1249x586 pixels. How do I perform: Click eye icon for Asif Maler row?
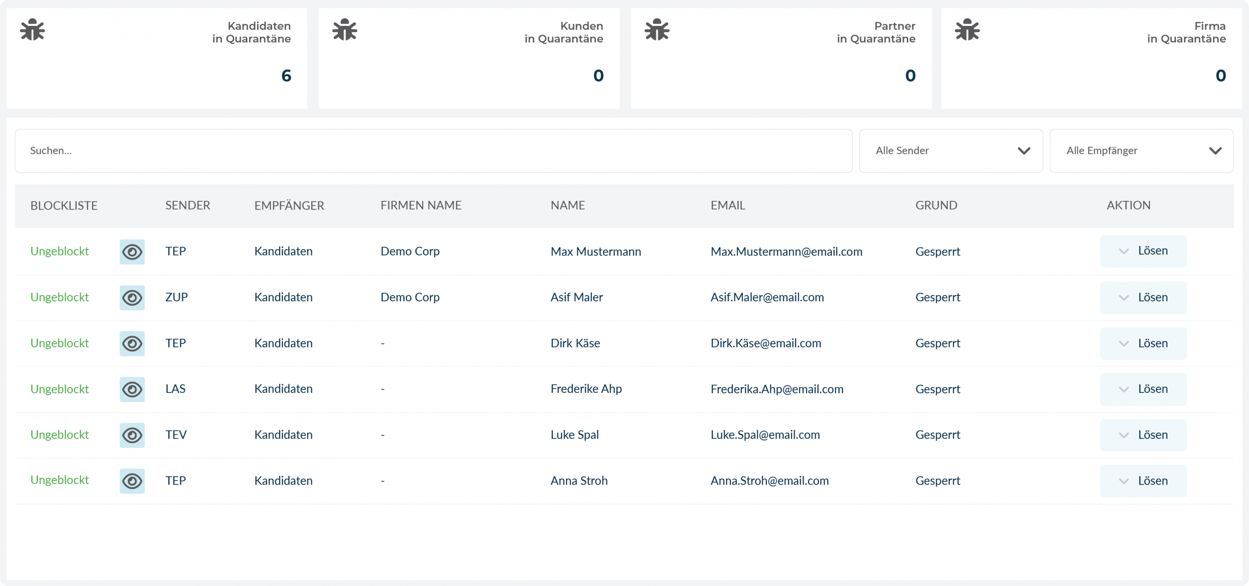[132, 298]
